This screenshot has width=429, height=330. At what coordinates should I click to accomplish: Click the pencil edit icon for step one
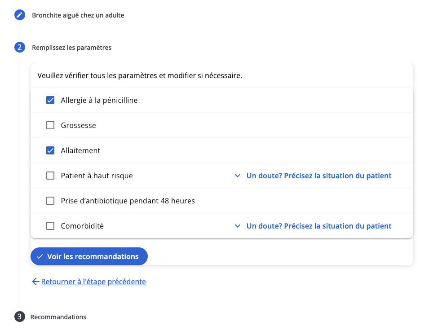(20, 15)
